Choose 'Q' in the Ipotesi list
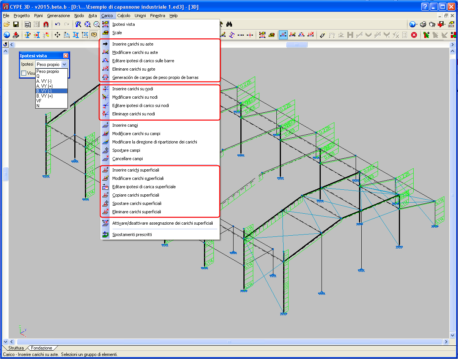 click(x=52, y=76)
